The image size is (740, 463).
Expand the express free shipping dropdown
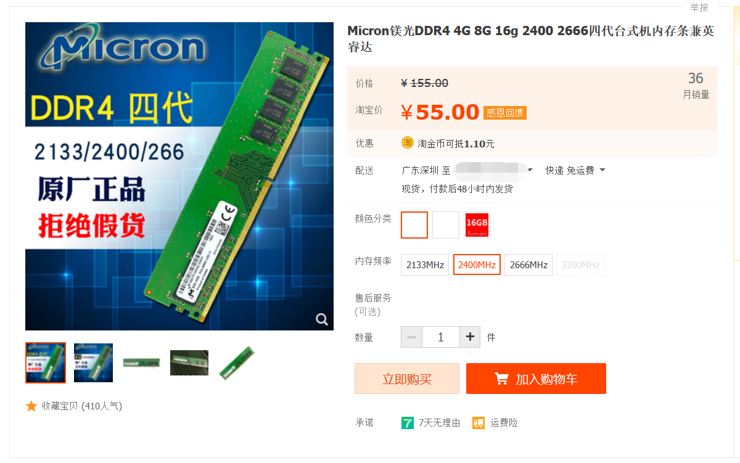[x=575, y=170]
